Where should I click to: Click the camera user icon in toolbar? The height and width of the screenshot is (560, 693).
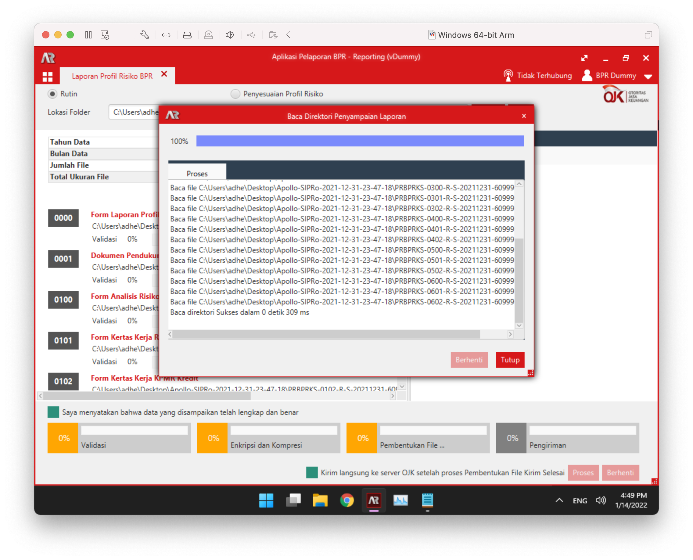click(x=209, y=35)
